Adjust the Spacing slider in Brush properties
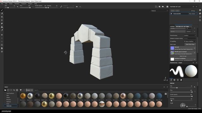 click(181, 101)
